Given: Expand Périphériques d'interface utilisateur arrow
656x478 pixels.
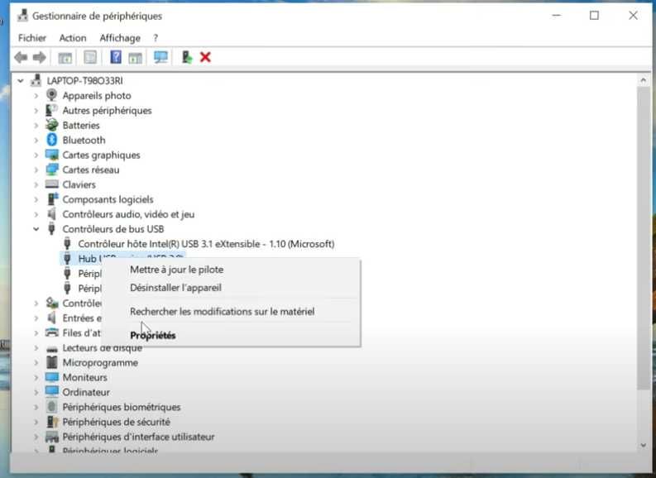Looking at the screenshot, I should pyautogui.click(x=36, y=437).
